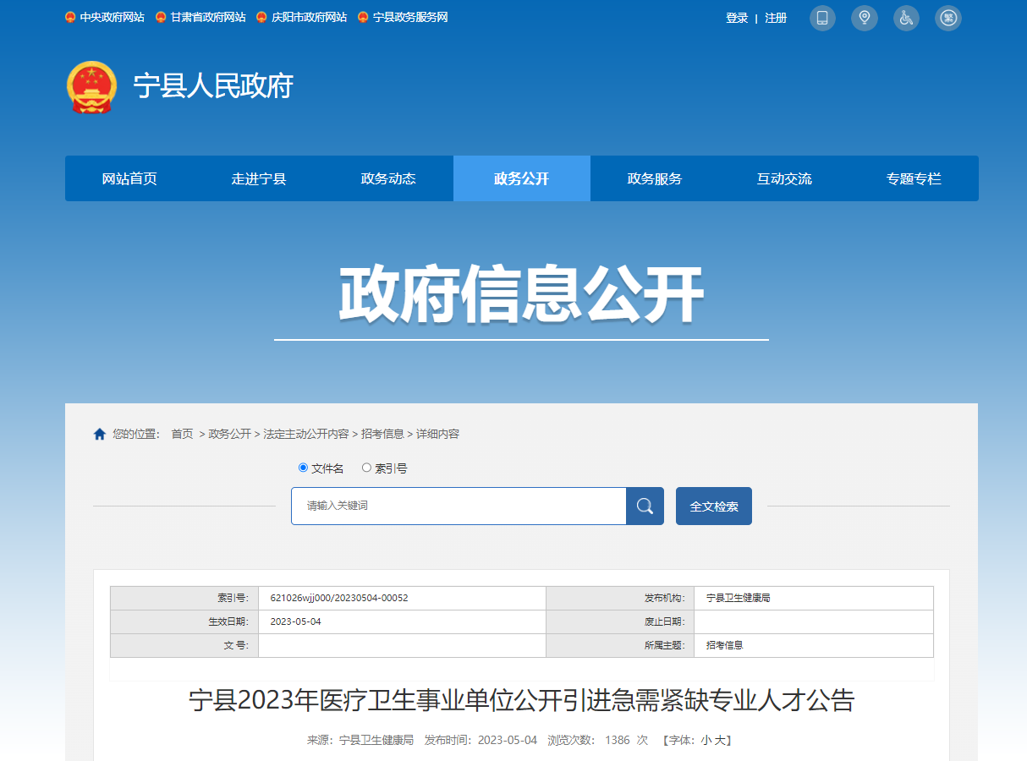This screenshot has height=761, width=1027.
Task: Open the 甘肃省政府网站 link
Action: (207, 18)
